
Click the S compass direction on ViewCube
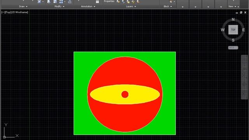point(233,40)
